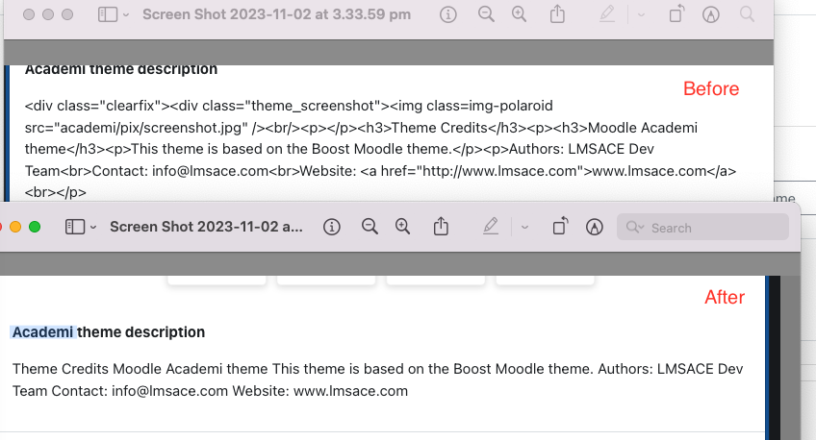Click Share in the front Preview window
The image size is (816, 440).
click(441, 226)
